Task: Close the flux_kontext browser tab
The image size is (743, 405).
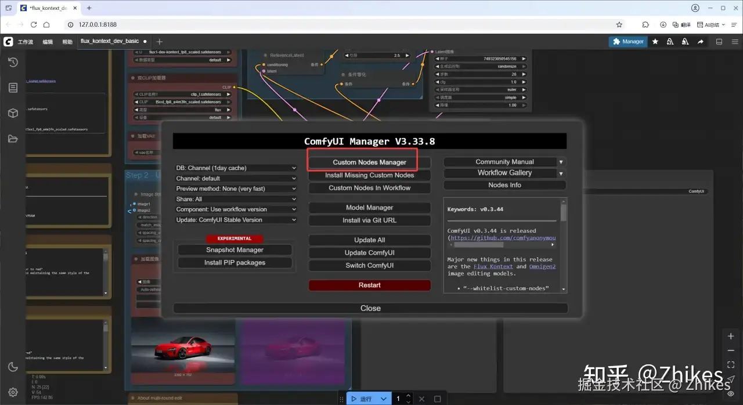Action: [x=74, y=8]
